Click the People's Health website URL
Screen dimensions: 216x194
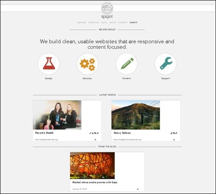[x=46, y=140]
